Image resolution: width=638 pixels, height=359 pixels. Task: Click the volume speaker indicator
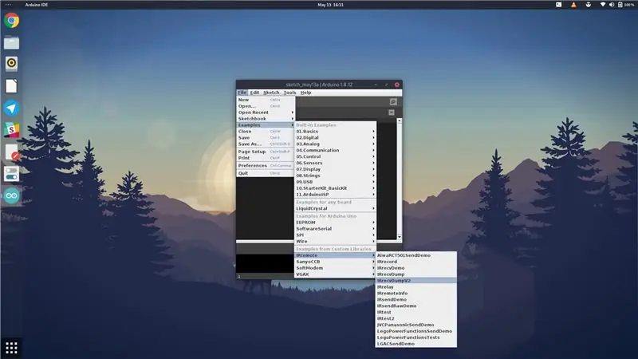pyautogui.click(x=611, y=5)
